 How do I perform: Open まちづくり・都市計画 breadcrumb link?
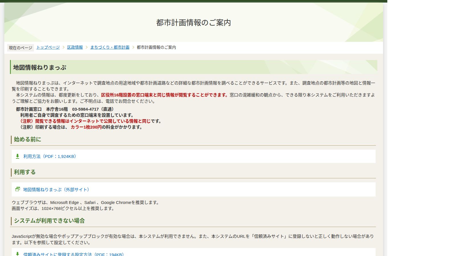click(110, 47)
